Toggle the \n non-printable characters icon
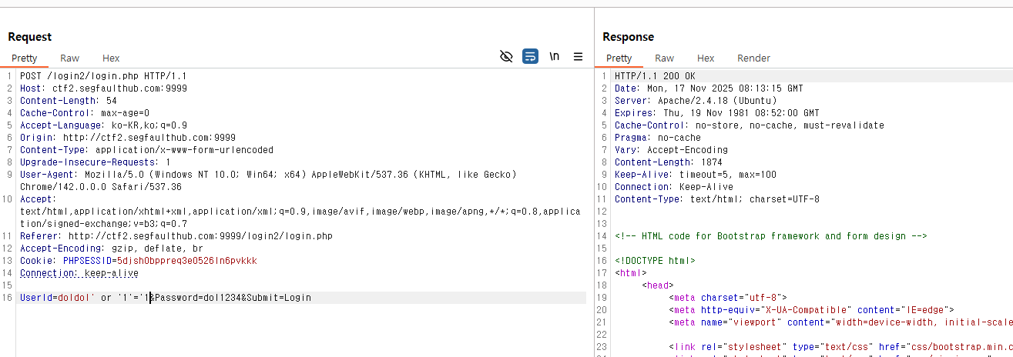This screenshot has width=1013, height=357. point(554,56)
